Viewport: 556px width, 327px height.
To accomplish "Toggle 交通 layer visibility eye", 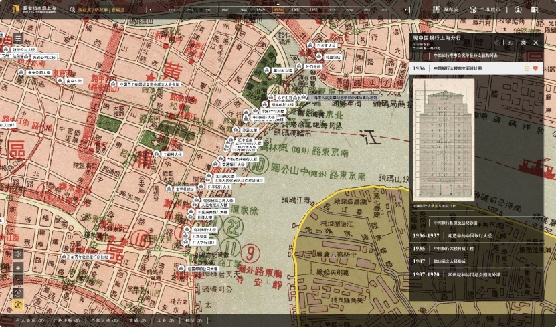I will point(143,320).
